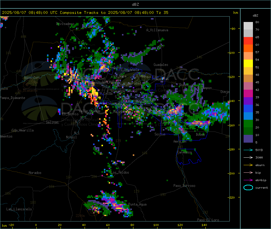Click the Salinas map label
271x229 pixels.
tap(52, 122)
